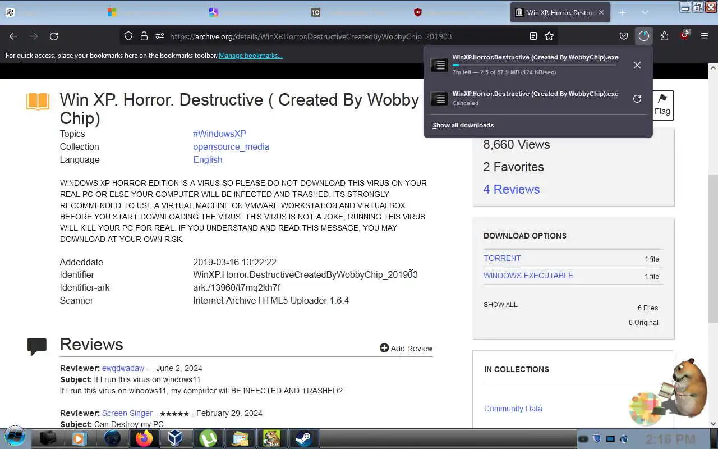Open the black folder taskbar icon
The height and width of the screenshot is (449, 718).
[48, 438]
